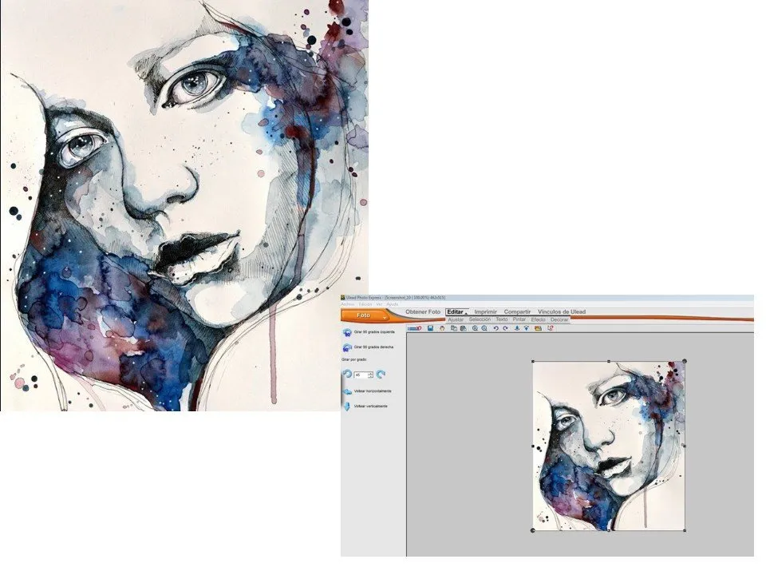Open the Ver menu
This screenshot has width=766, height=575.
[x=380, y=304]
